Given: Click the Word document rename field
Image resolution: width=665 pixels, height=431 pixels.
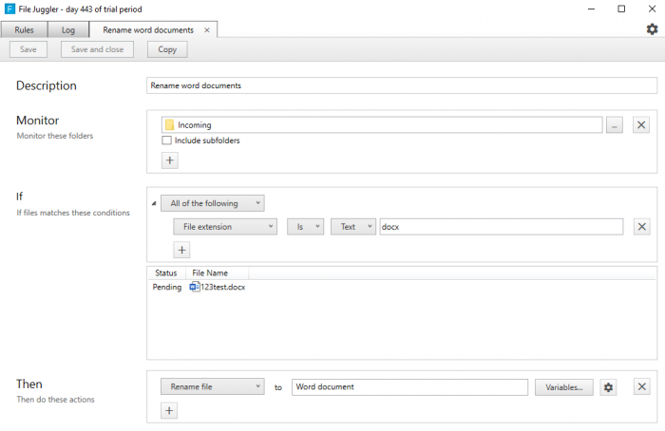Looking at the screenshot, I should (x=409, y=387).
